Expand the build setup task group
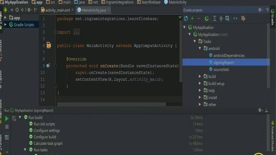 click(200, 84)
